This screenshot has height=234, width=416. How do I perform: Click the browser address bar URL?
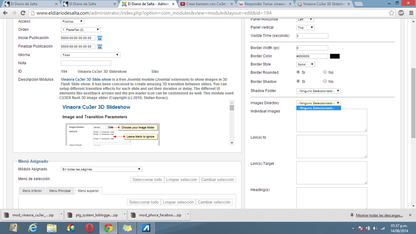[x=154, y=13]
